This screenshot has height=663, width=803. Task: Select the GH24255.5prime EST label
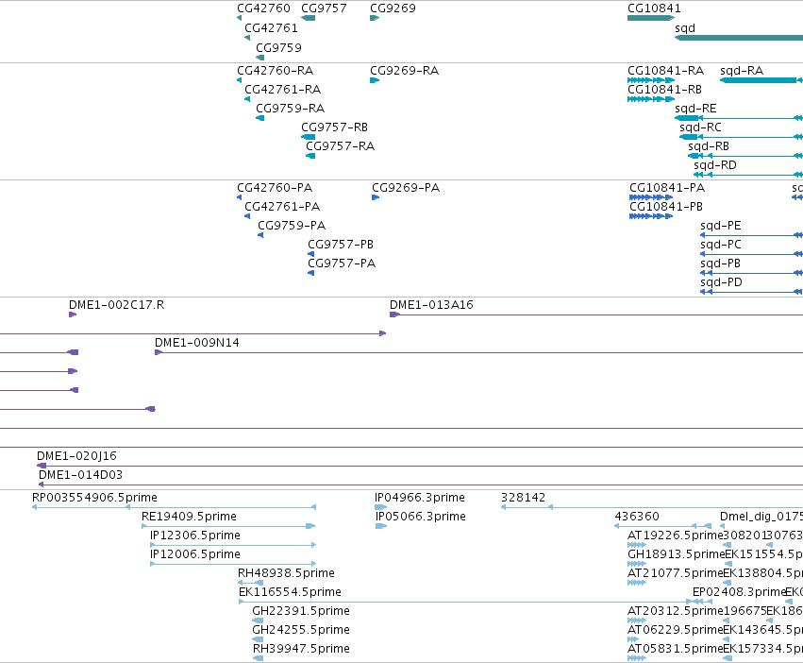(301, 630)
